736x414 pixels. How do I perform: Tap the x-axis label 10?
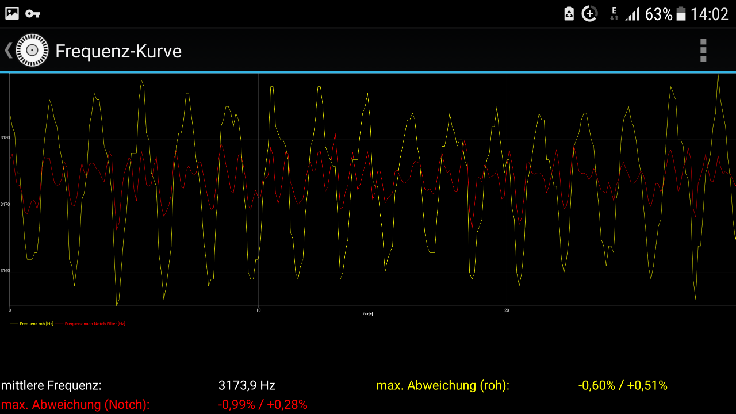[x=258, y=310]
